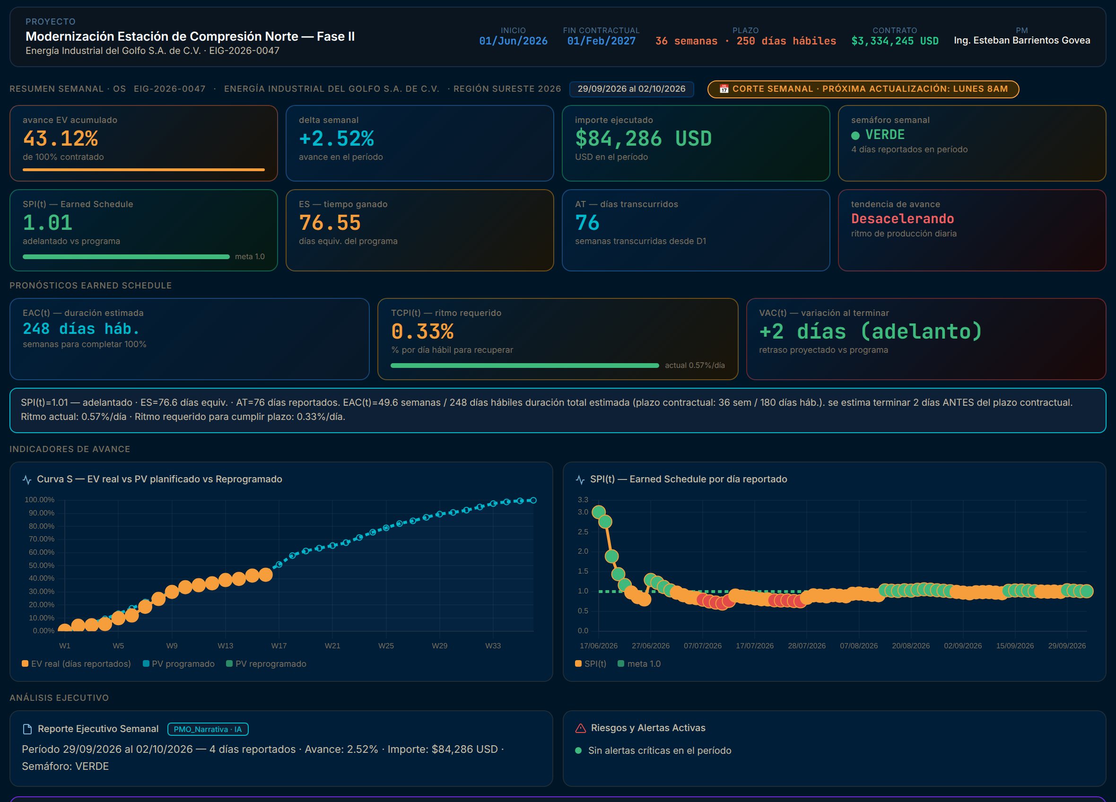Click the 248 días háb. EAC(t) value

(x=81, y=329)
